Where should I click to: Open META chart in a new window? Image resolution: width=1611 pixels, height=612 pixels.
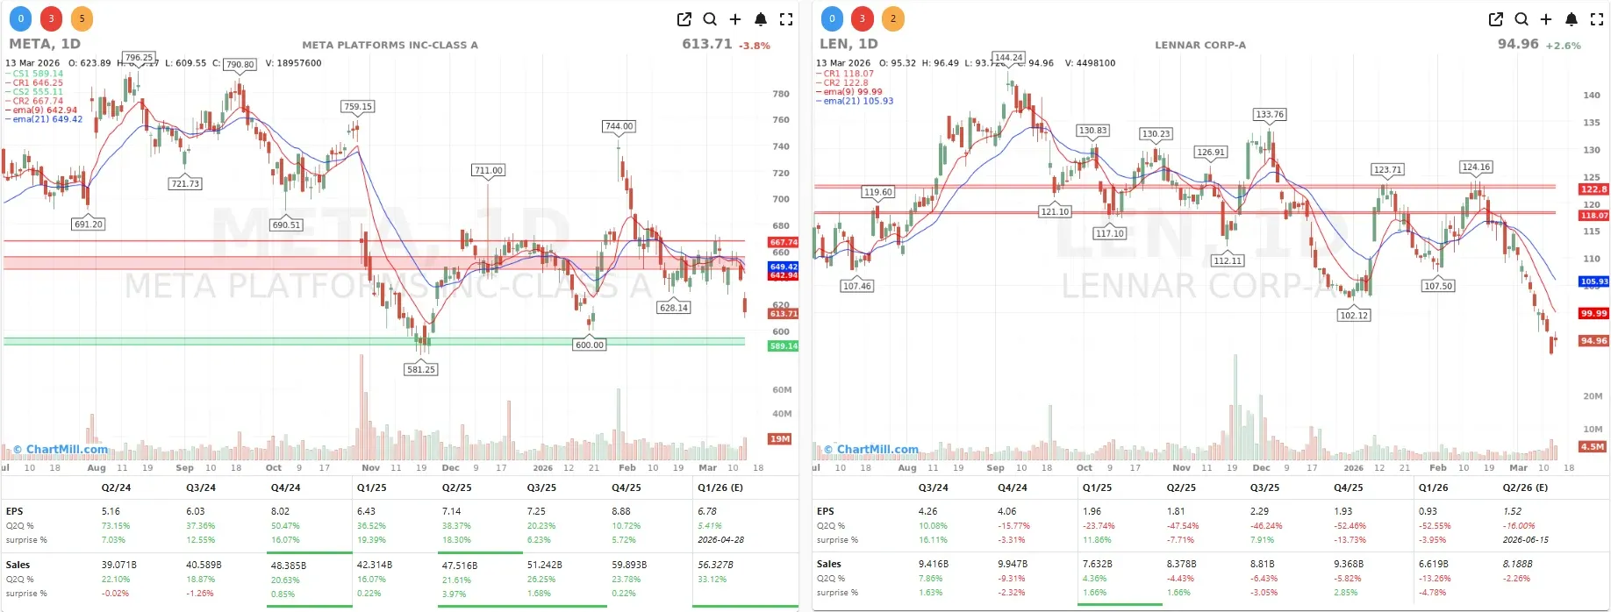(684, 19)
